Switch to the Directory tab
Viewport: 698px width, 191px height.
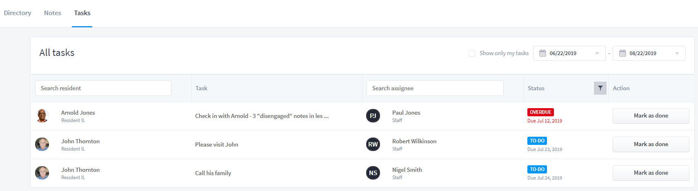[18, 13]
